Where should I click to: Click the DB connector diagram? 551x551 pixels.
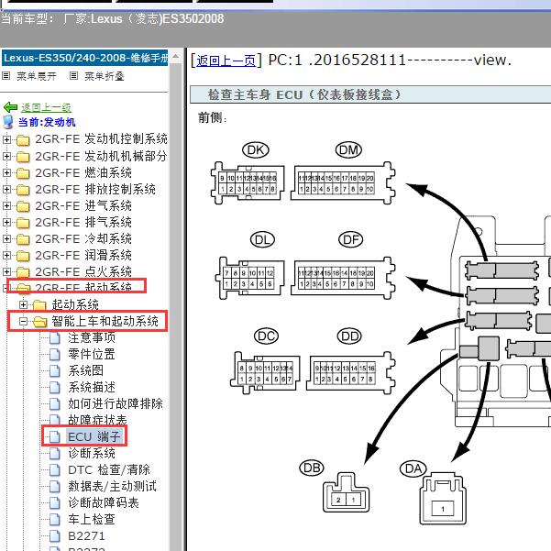tap(346, 492)
